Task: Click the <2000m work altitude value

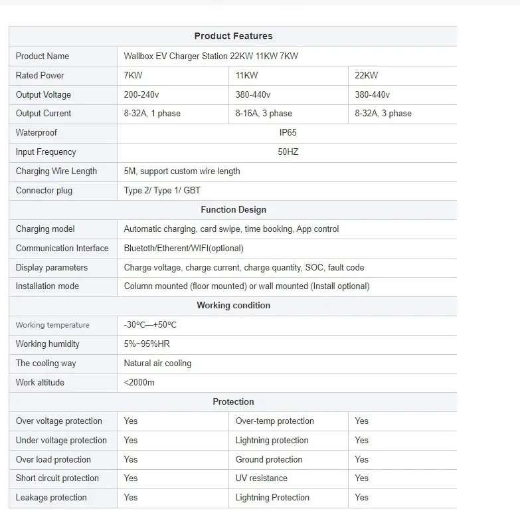Action: tap(139, 383)
